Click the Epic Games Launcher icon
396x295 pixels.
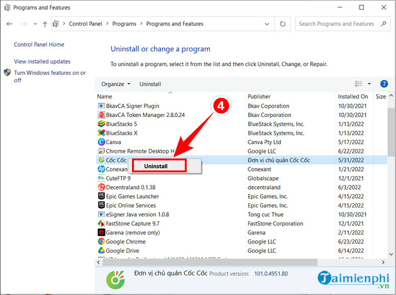coord(101,196)
